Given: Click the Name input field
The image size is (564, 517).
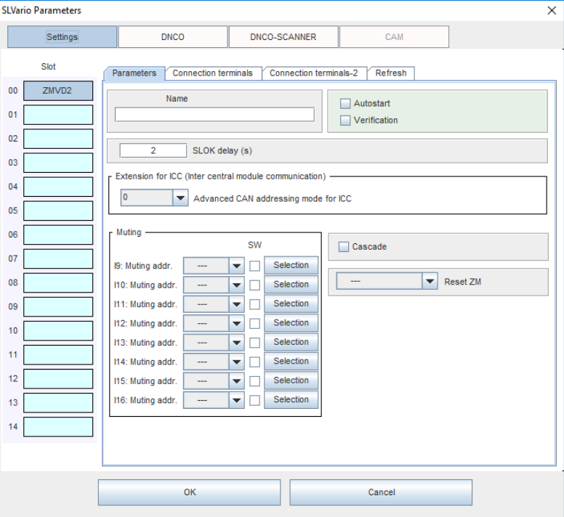Looking at the screenshot, I should tap(214, 115).
